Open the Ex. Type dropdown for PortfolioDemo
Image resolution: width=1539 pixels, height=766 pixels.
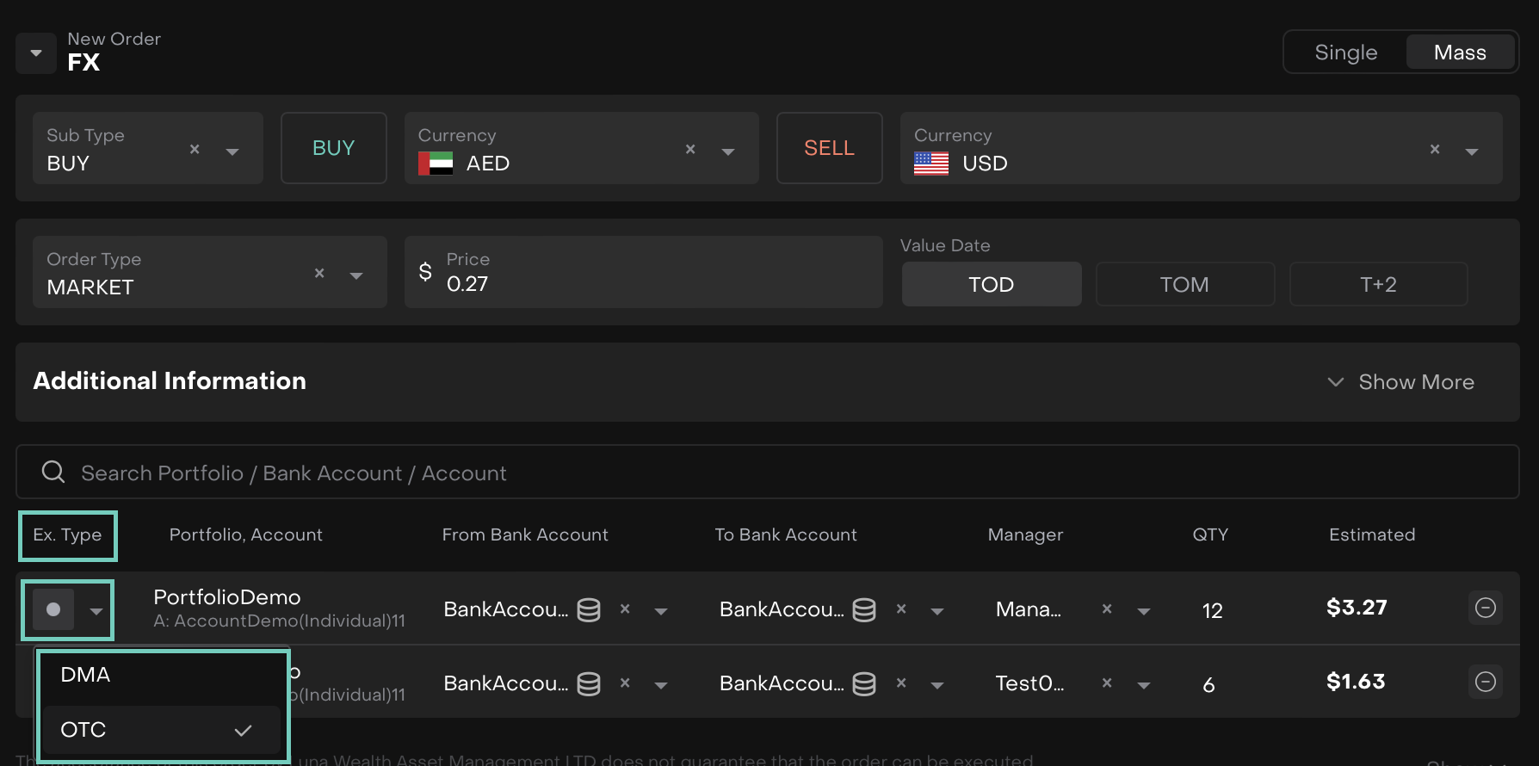tap(96, 610)
